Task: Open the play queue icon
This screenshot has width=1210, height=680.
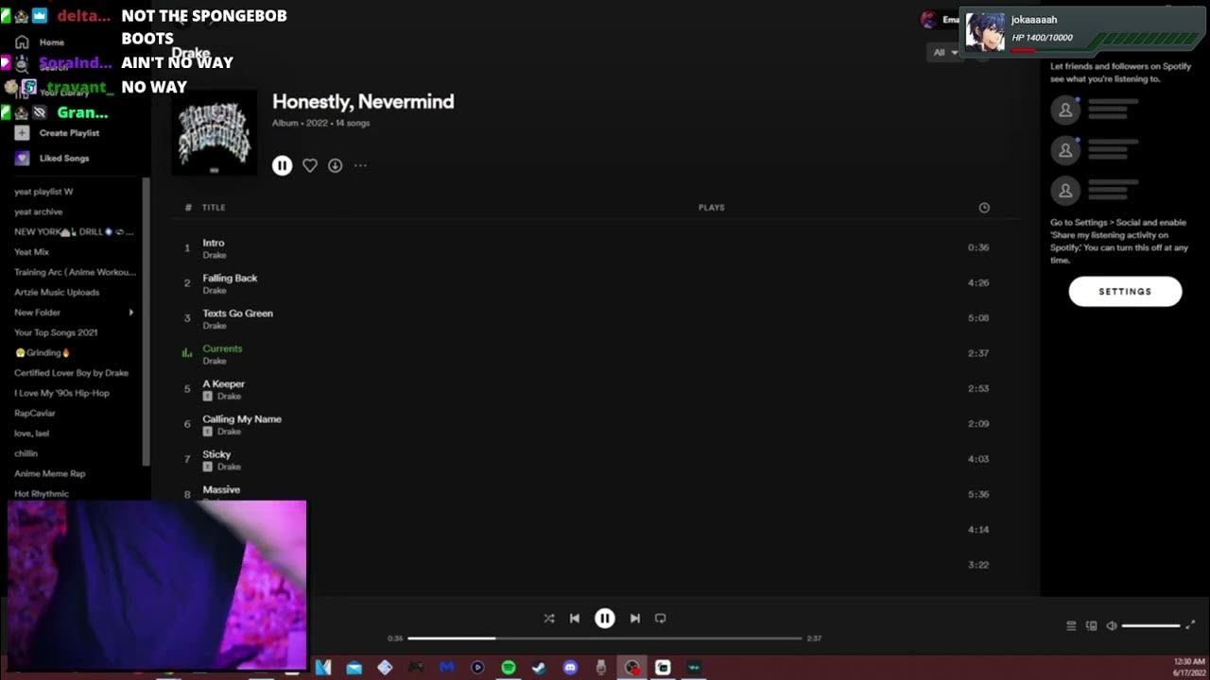Action: [x=1071, y=625]
